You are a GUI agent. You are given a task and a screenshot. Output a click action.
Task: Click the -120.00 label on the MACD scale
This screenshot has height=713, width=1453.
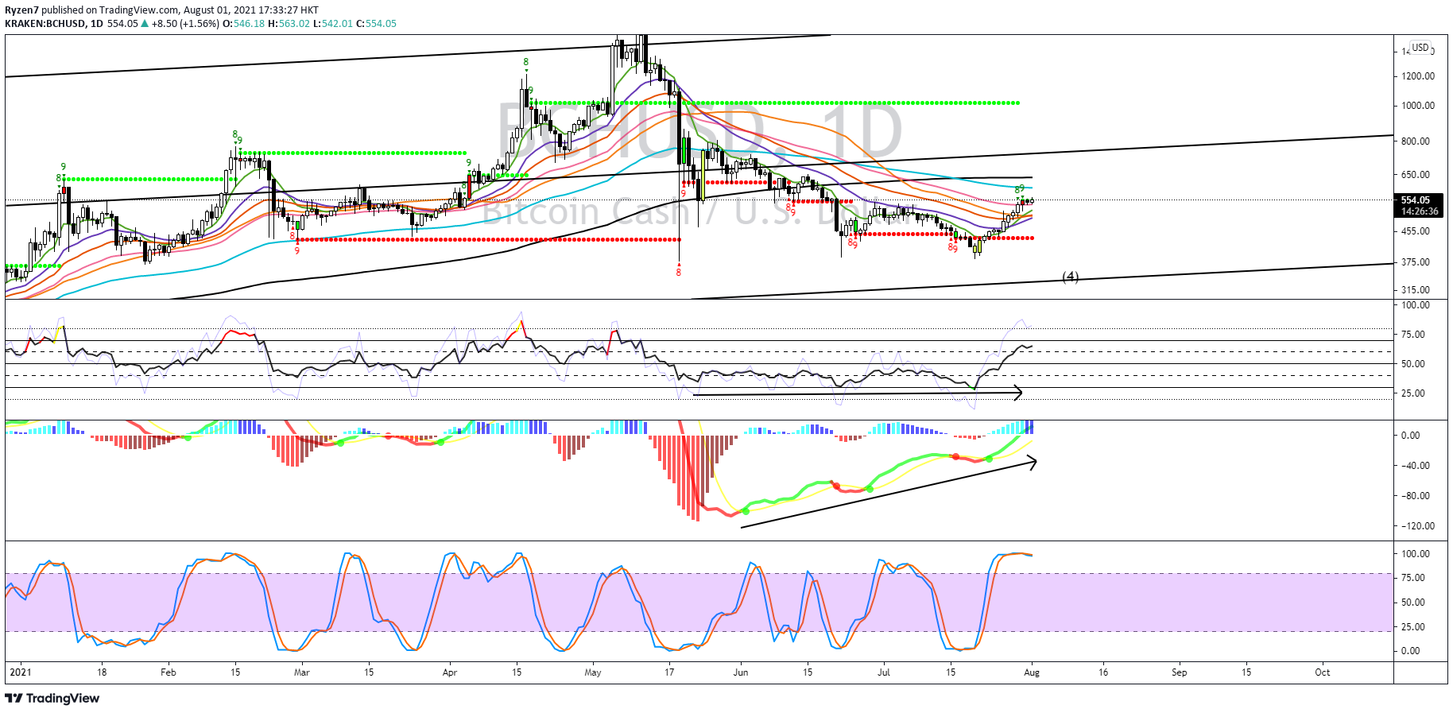(x=1417, y=525)
